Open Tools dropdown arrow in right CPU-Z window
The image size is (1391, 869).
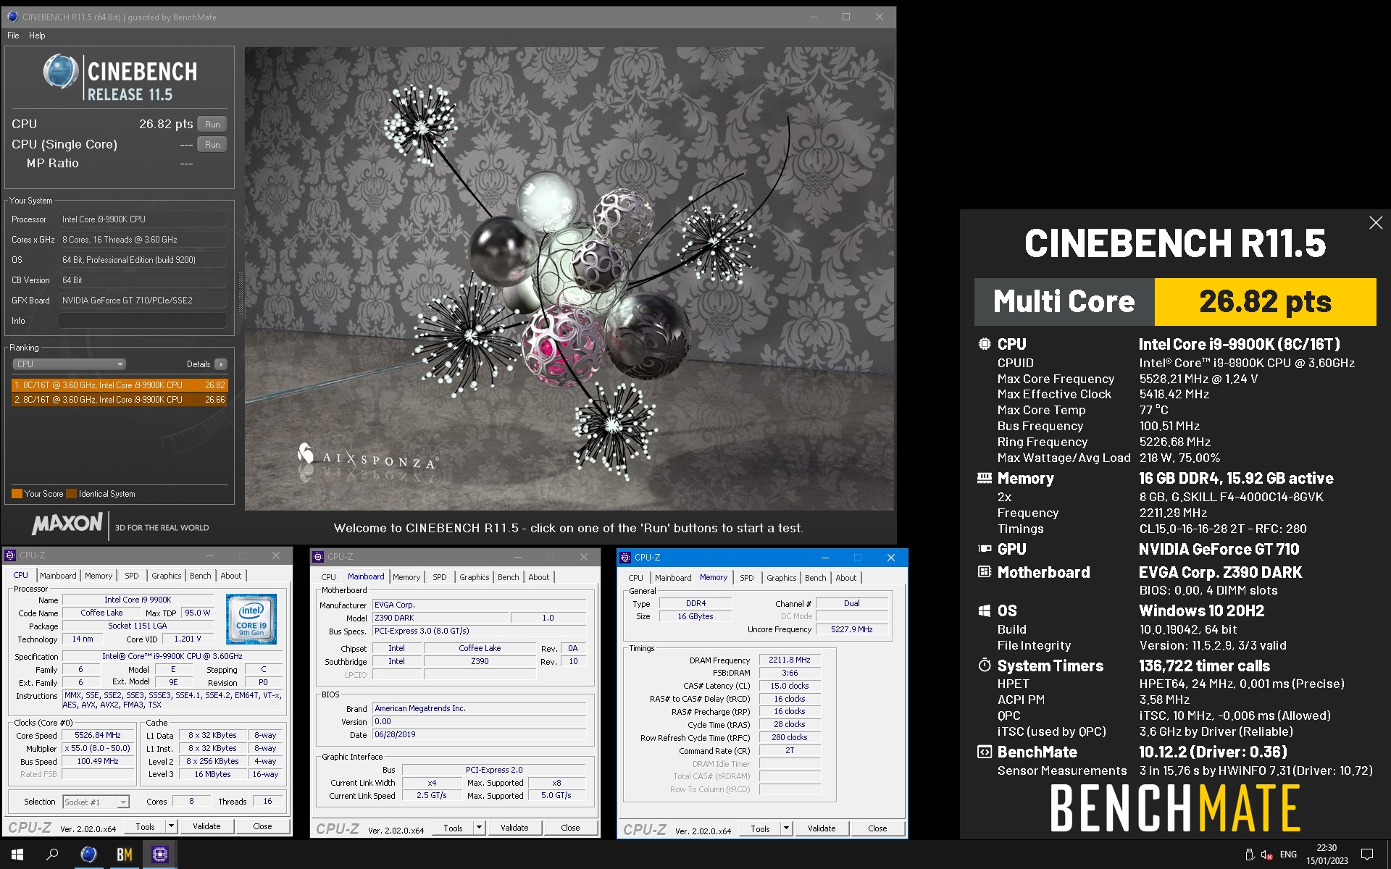(786, 828)
